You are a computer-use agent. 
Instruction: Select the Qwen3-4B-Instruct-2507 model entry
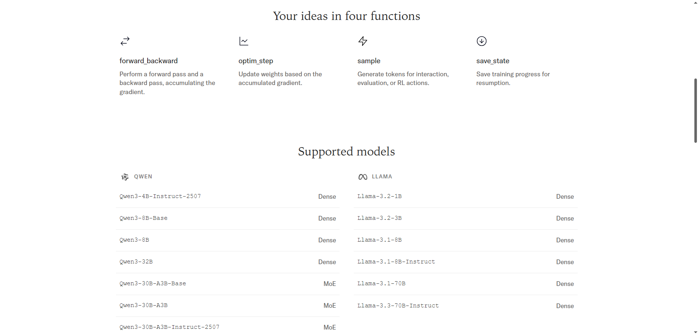point(160,196)
